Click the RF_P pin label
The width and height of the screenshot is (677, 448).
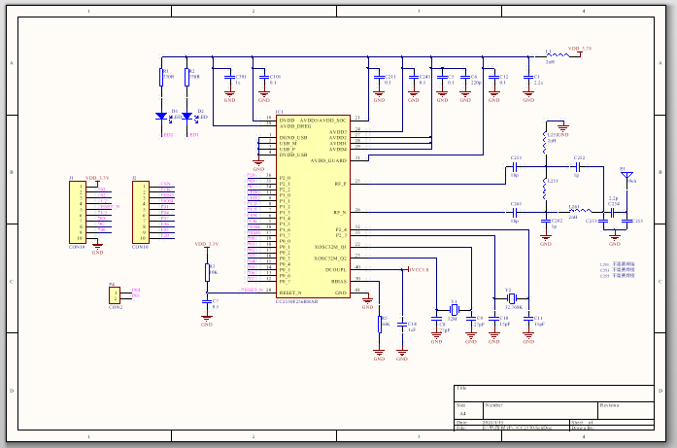point(340,184)
